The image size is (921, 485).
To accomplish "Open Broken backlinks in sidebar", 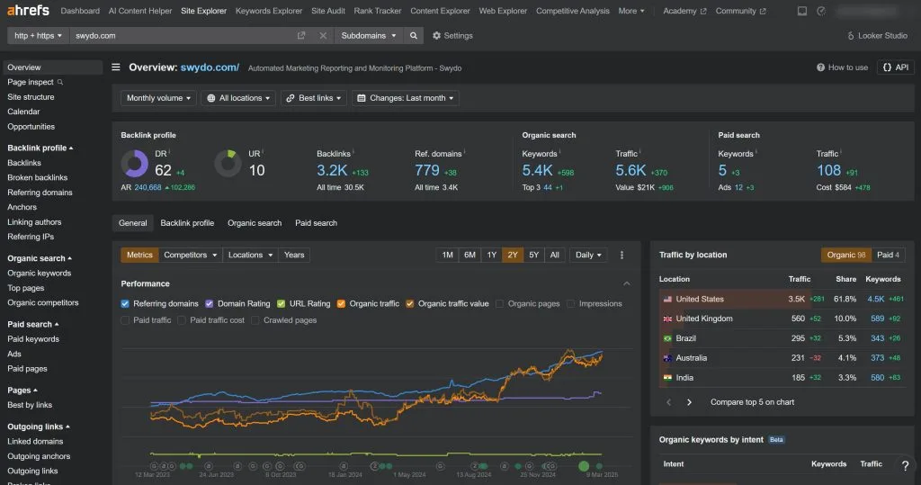I will 37,177.
